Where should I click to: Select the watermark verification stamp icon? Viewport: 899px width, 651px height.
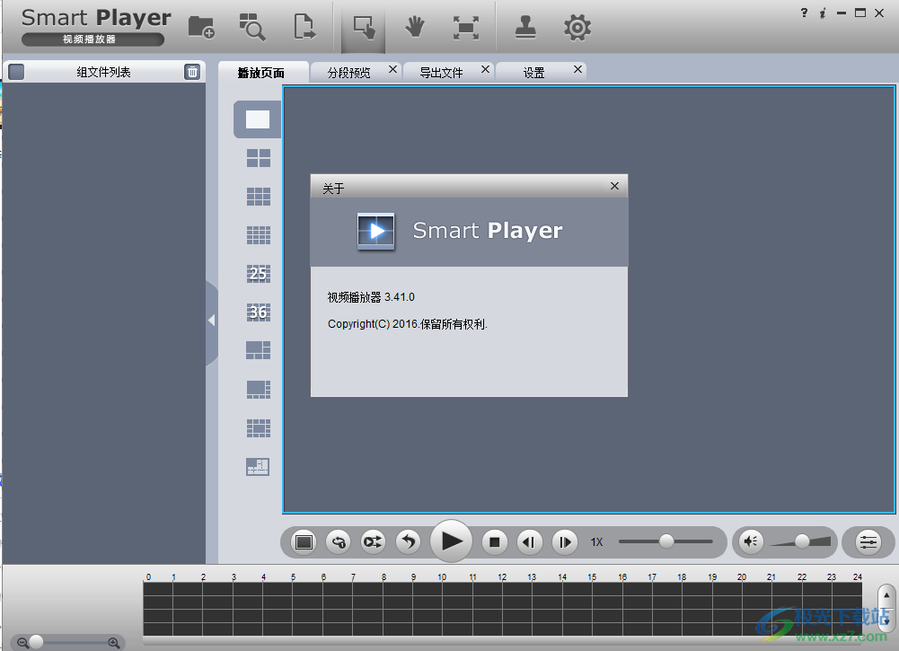pyautogui.click(x=525, y=27)
